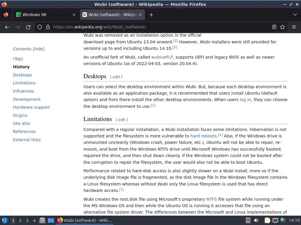This screenshot has width=301, height=225.
Task: Activate Firefox Wubi window in taskbar
Action: pyautogui.click(x=84, y=220)
